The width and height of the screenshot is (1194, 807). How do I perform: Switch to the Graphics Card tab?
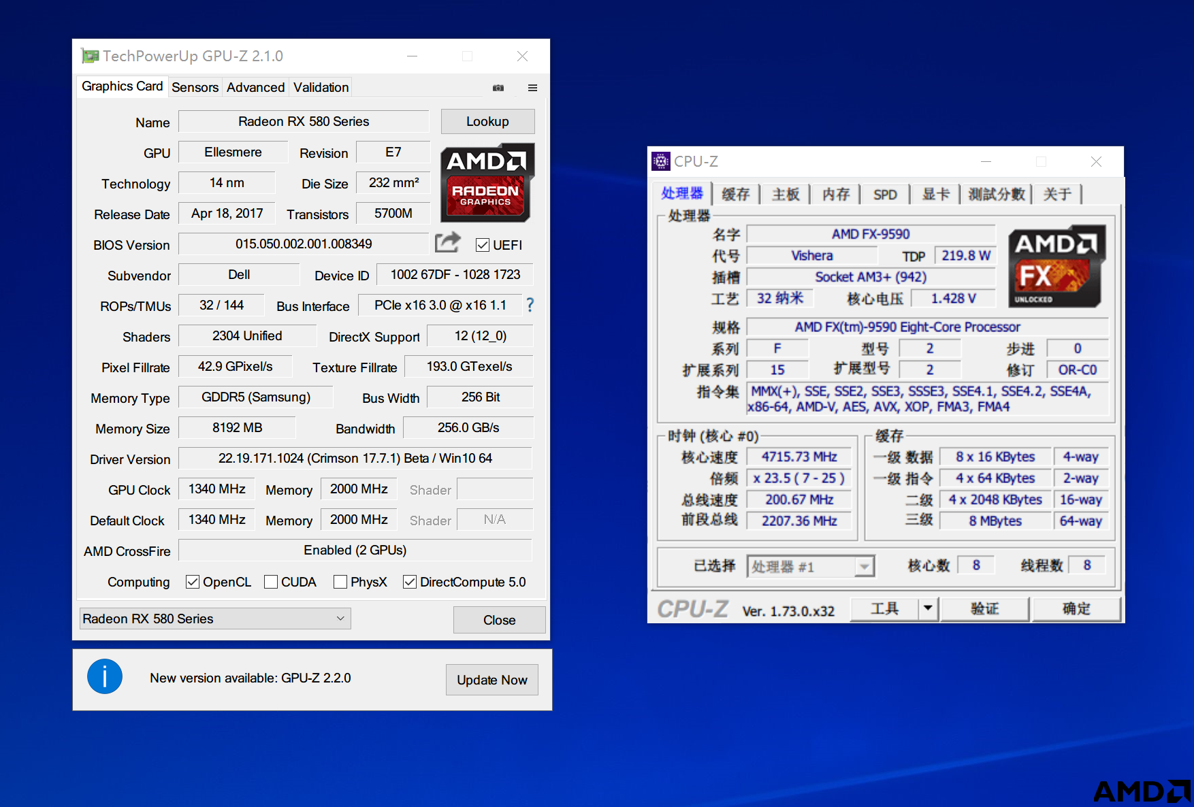(122, 86)
